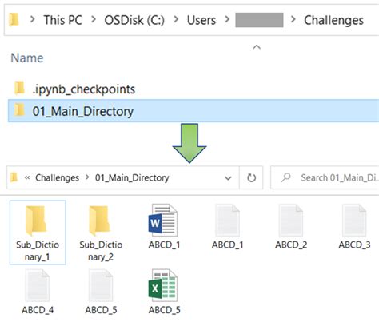Open the Sub_Dictionary_1 folder icon
Image resolution: width=379 pixels, height=330 pixels.
point(36,221)
